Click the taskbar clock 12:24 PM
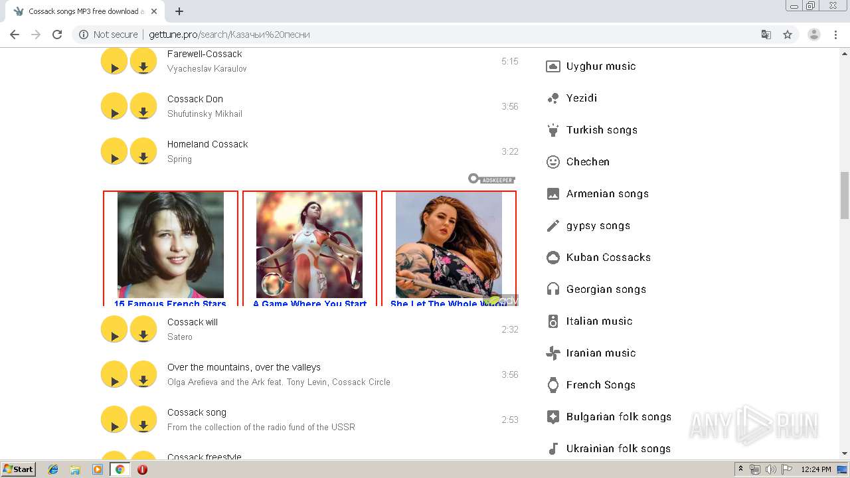The height and width of the screenshot is (478, 850). [x=816, y=469]
